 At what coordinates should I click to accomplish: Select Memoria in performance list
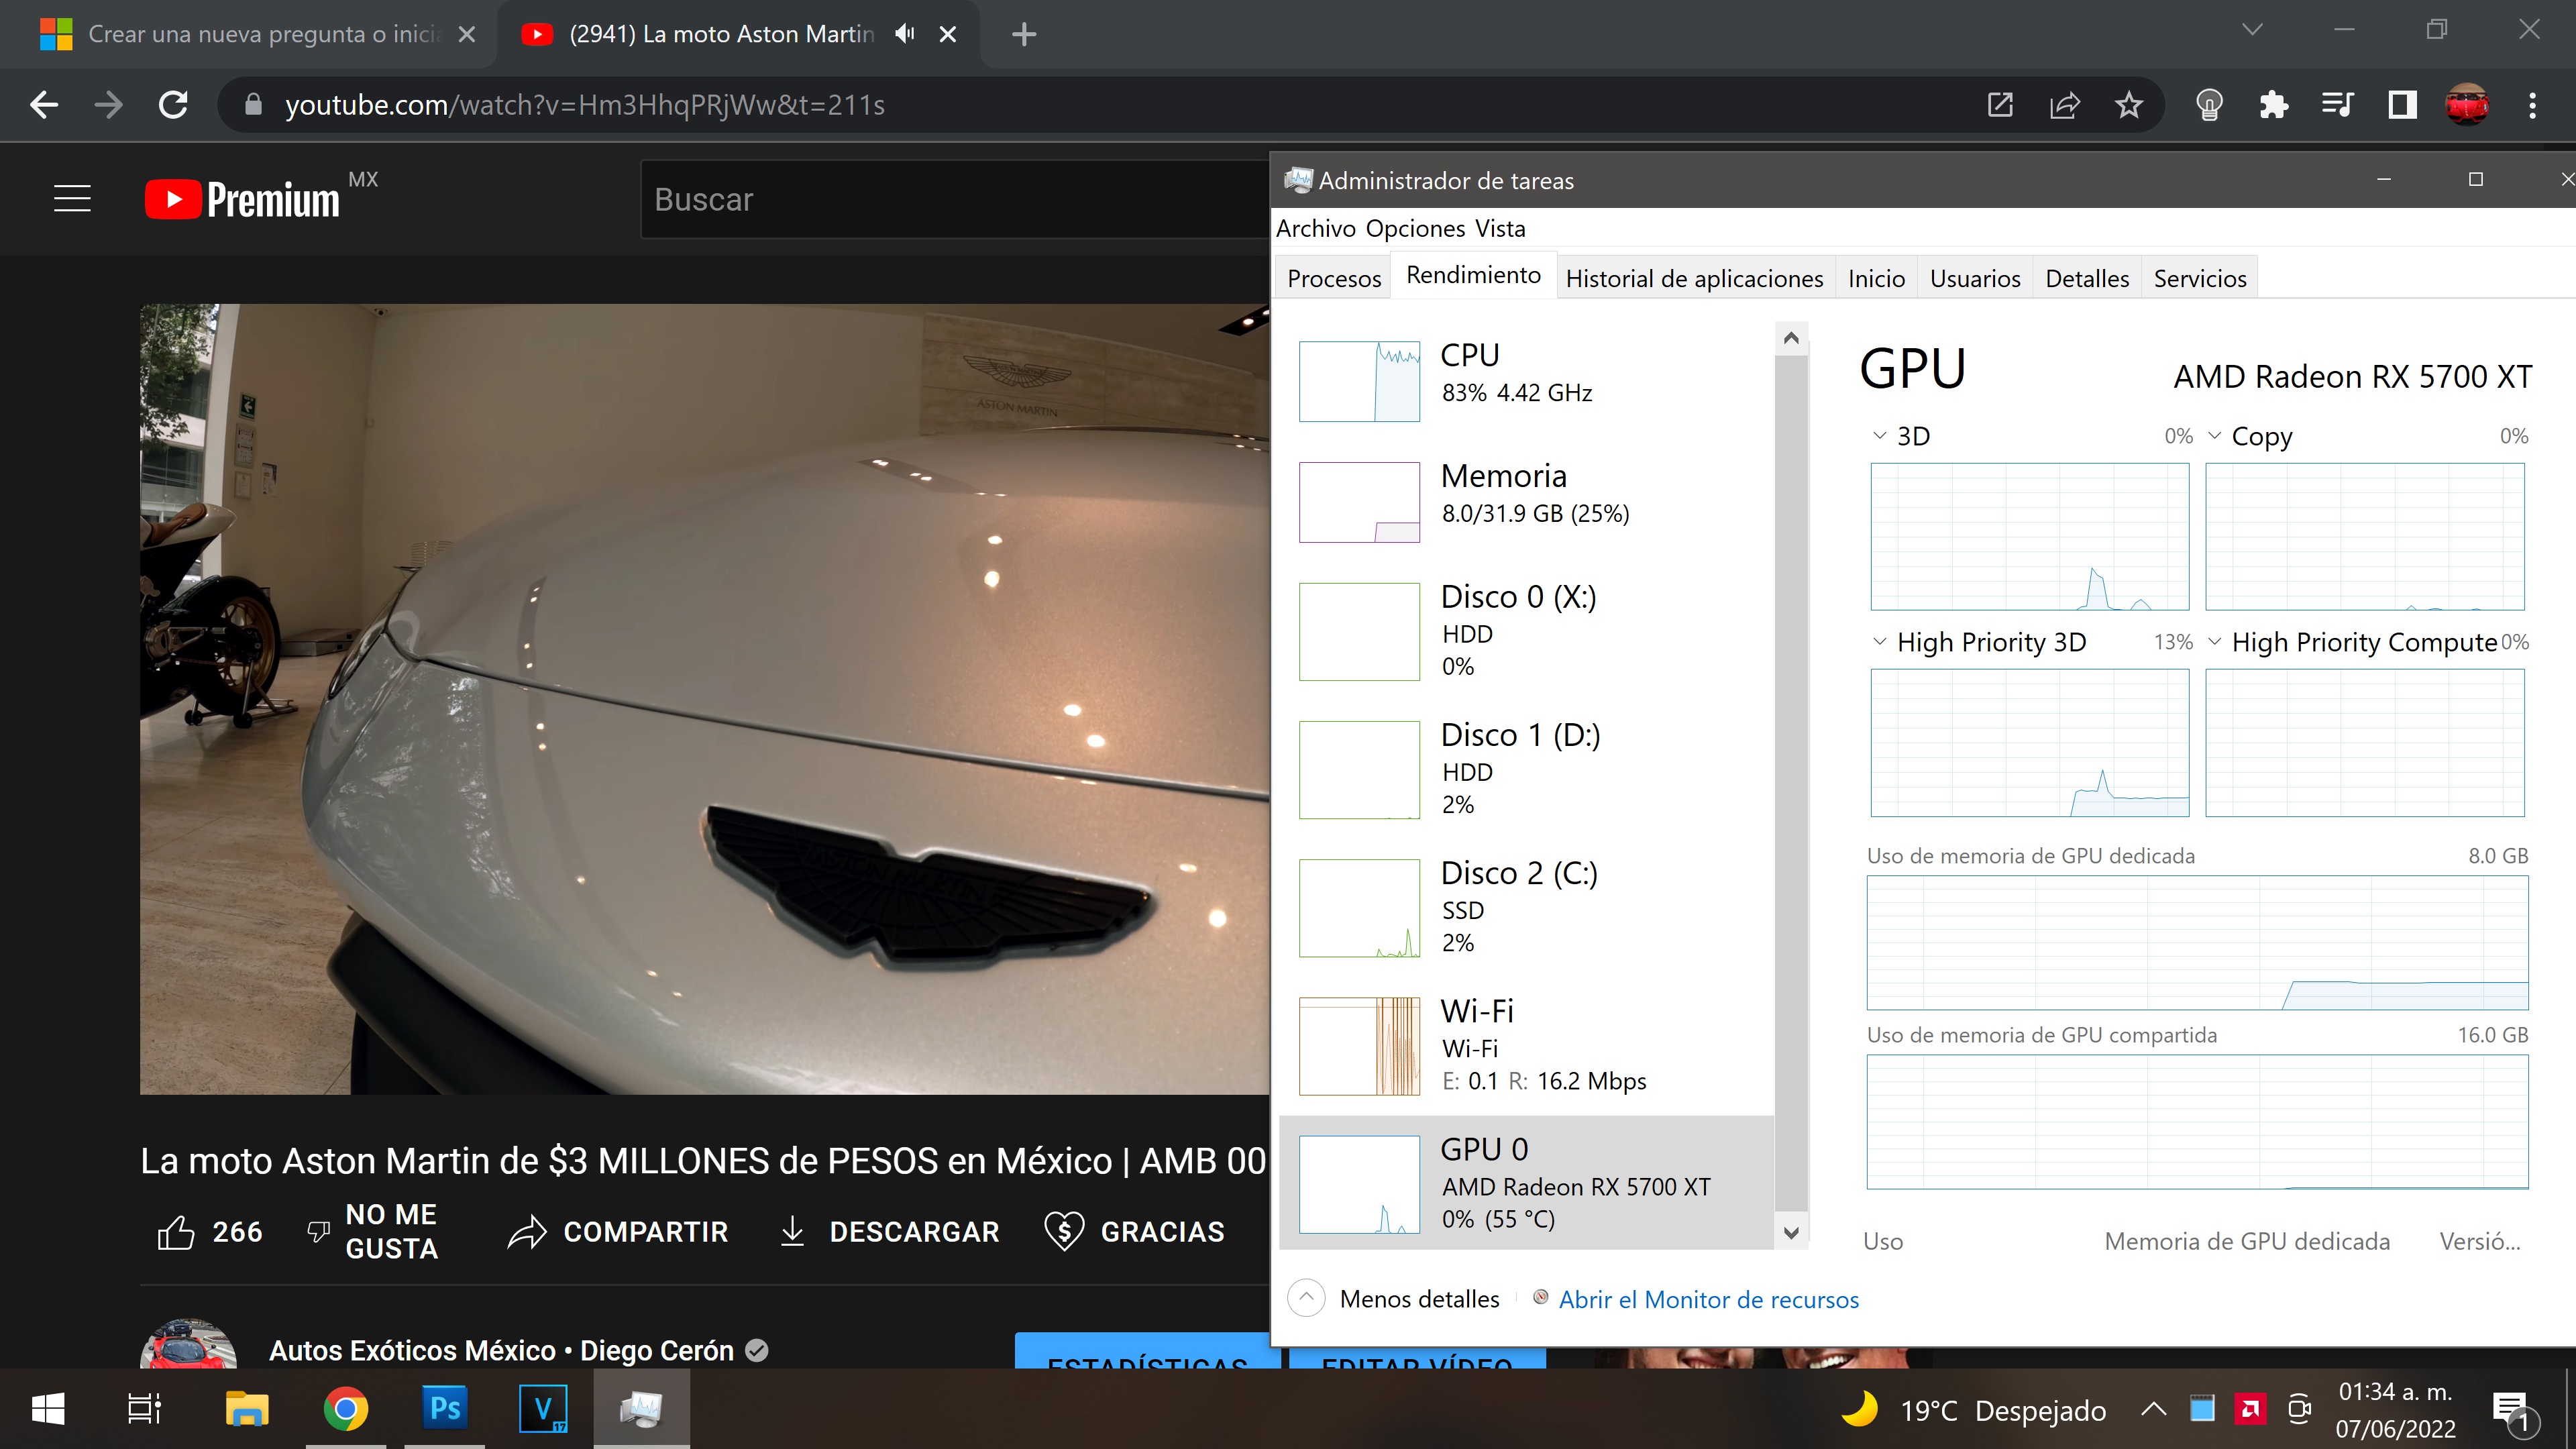pyautogui.click(x=1527, y=501)
